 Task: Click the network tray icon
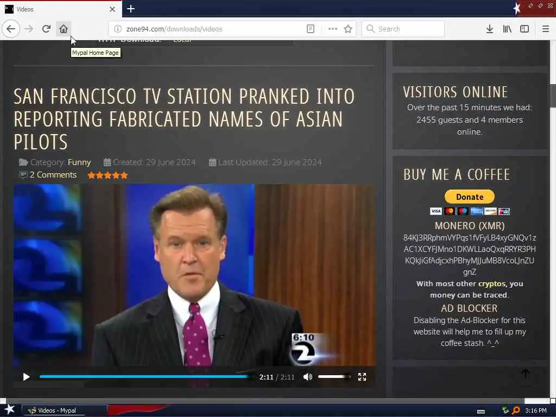pos(506,410)
